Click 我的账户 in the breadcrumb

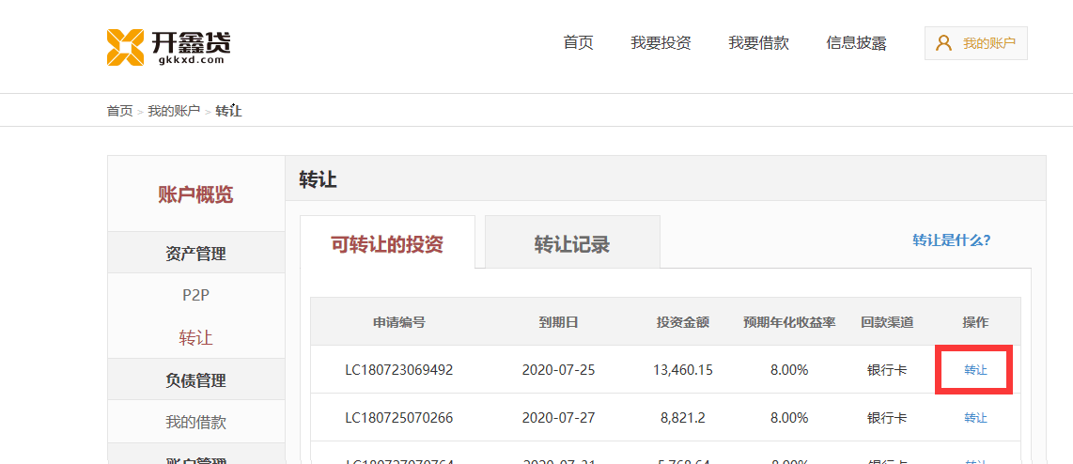[x=174, y=111]
